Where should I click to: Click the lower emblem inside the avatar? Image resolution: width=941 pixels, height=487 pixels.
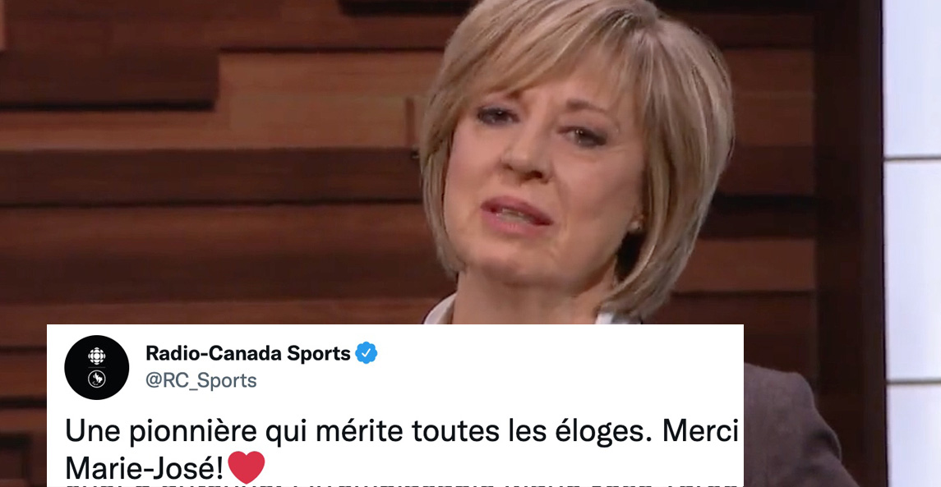coord(97,379)
